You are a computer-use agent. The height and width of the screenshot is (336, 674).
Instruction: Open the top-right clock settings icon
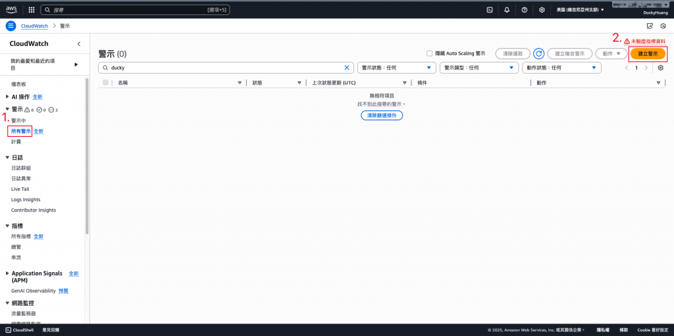663,26
